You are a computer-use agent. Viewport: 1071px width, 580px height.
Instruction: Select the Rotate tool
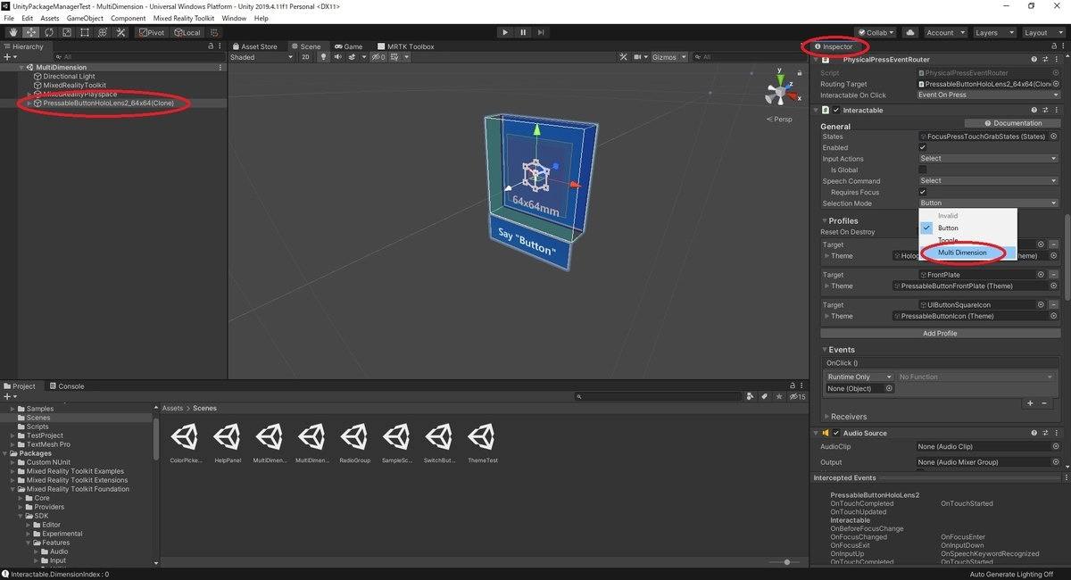point(49,33)
